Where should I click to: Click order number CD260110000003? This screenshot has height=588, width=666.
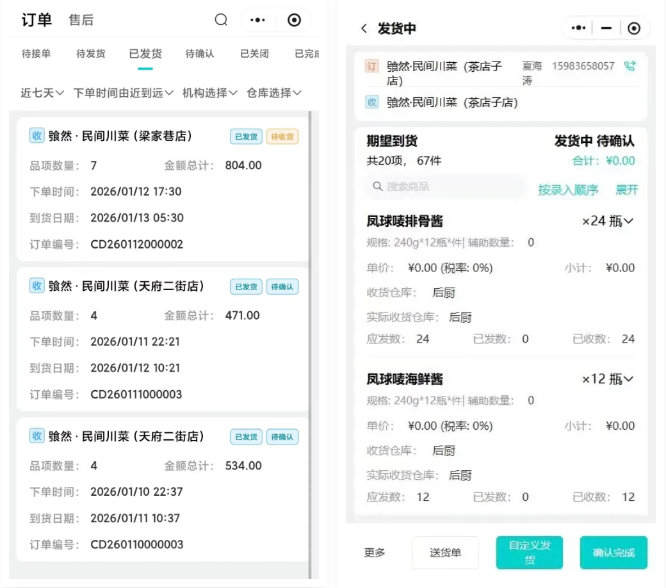coord(137,544)
